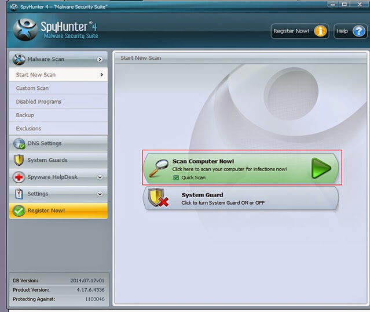
Task: Open the Disabled Programs menu item
Action: pos(58,101)
